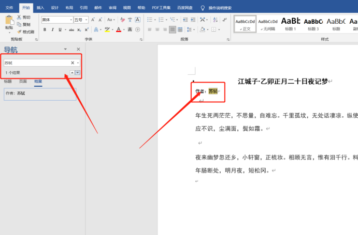This screenshot has height=235, width=358.
Task: Center align text
Action: pyautogui.click(x=157, y=29)
